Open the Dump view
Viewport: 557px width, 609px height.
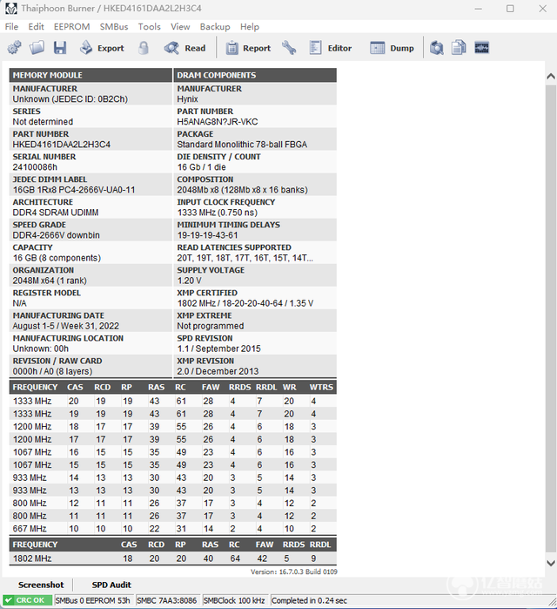[392, 48]
